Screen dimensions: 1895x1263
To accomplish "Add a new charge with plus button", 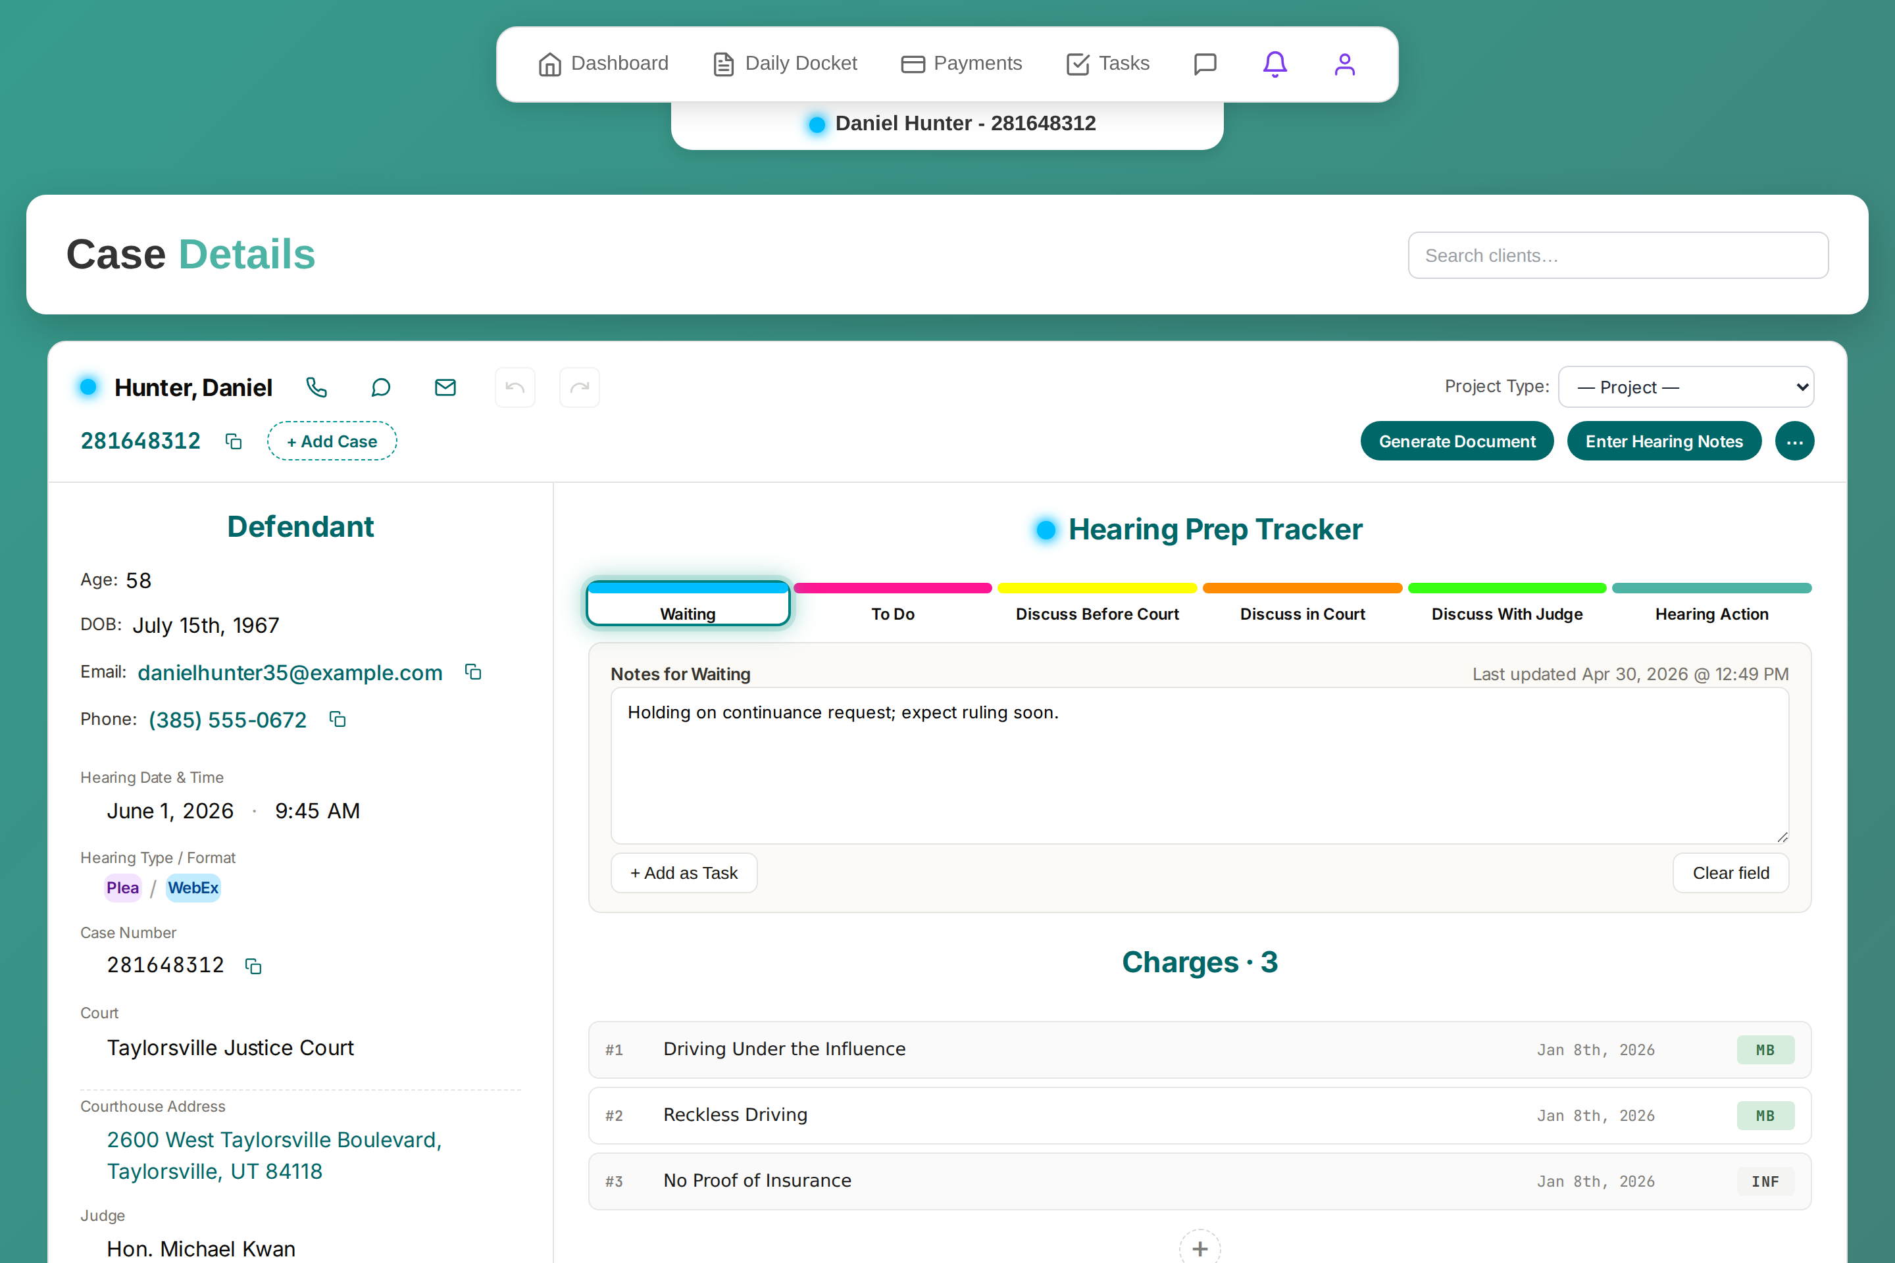I will (x=1200, y=1248).
